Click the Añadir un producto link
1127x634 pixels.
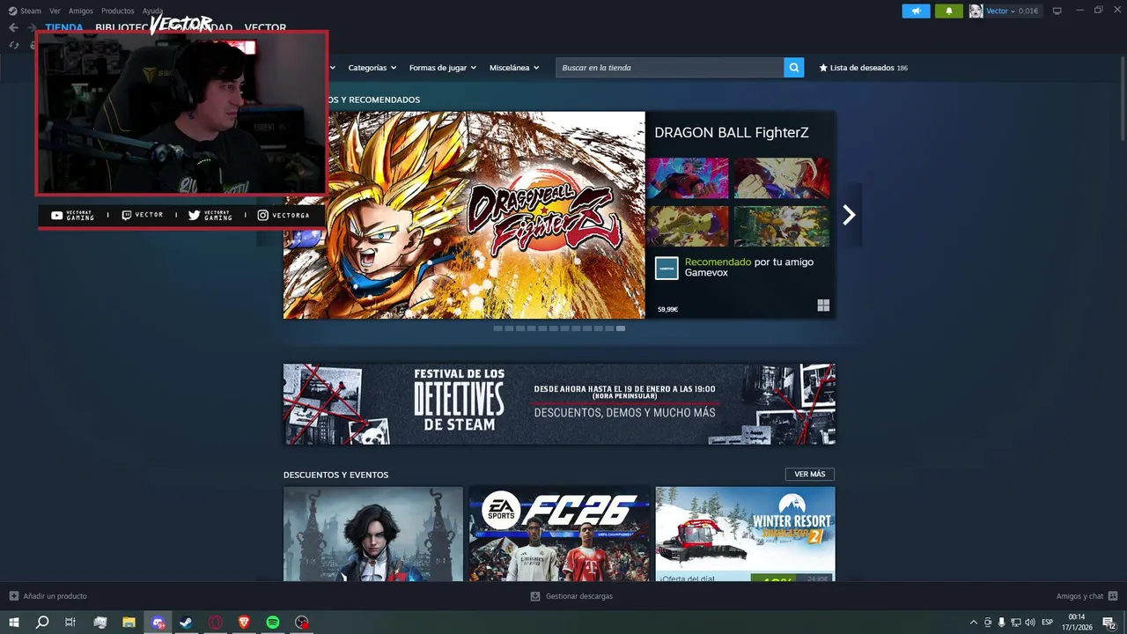point(55,596)
